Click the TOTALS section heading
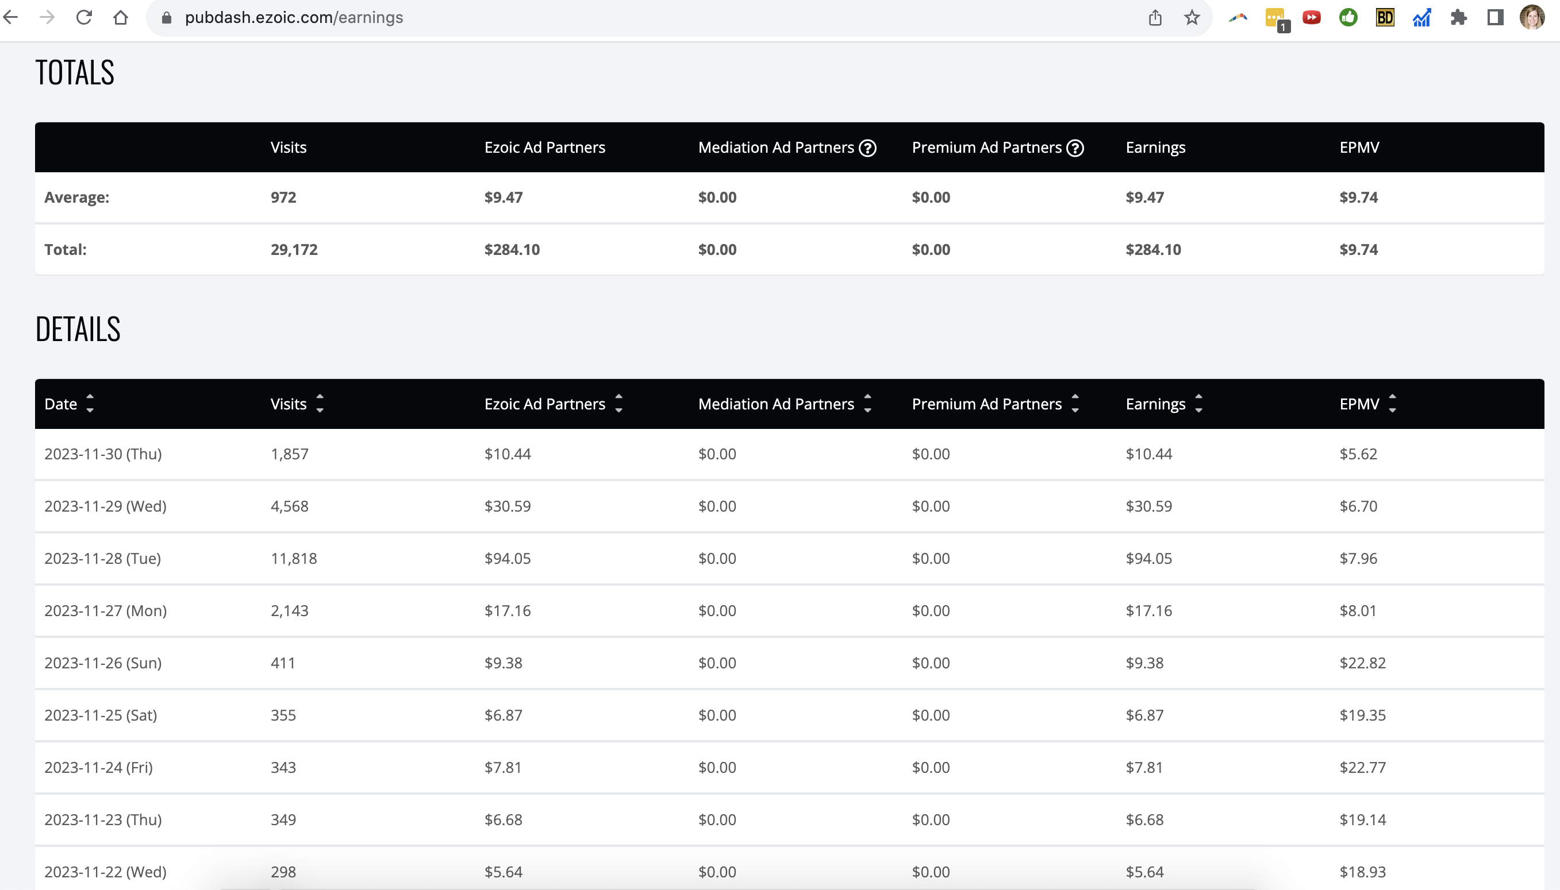The height and width of the screenshot is (890, 1560). tap(75, 72)
